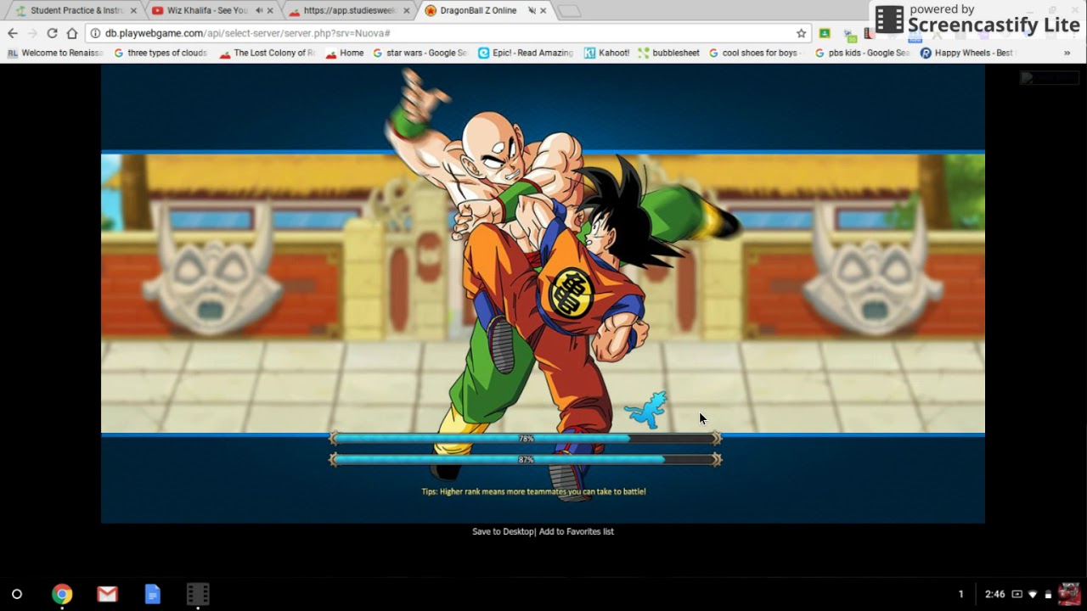
Task: Open the notification counter showing 1
Action: pyautogui.click(x=961, y=594)
